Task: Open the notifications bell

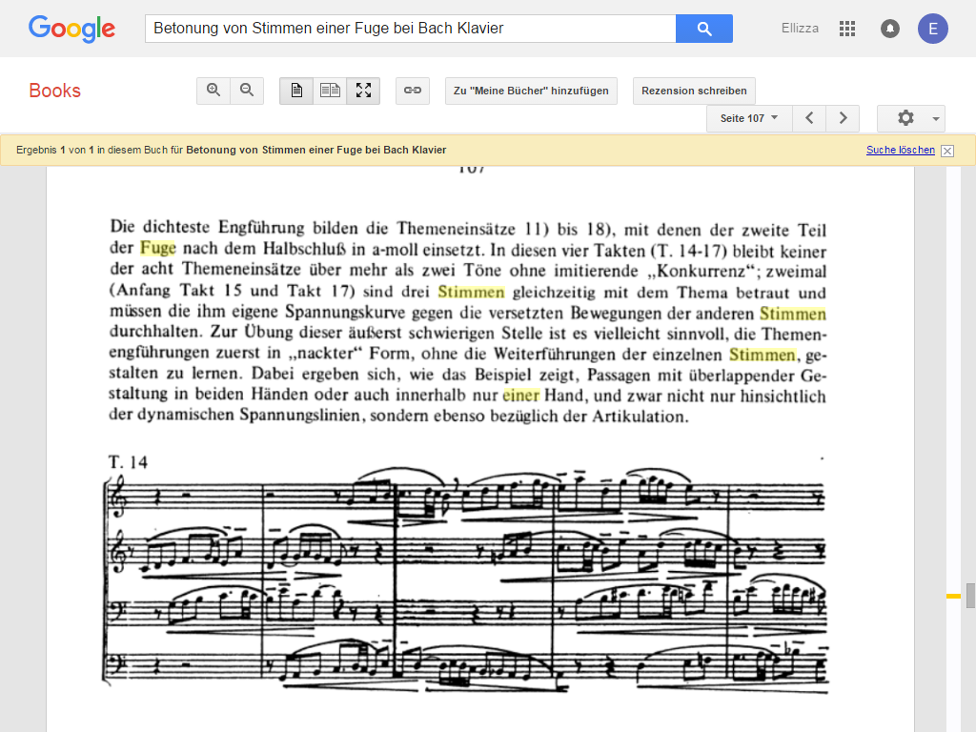Action: pos(890,29)
